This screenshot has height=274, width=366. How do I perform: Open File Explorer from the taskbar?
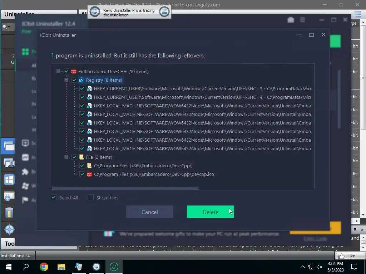click(61, 267)
